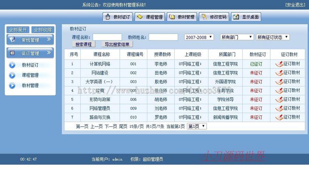Click the 尾页 pagination link
This screenshot has width=309, height=179.
coord(123,127)
